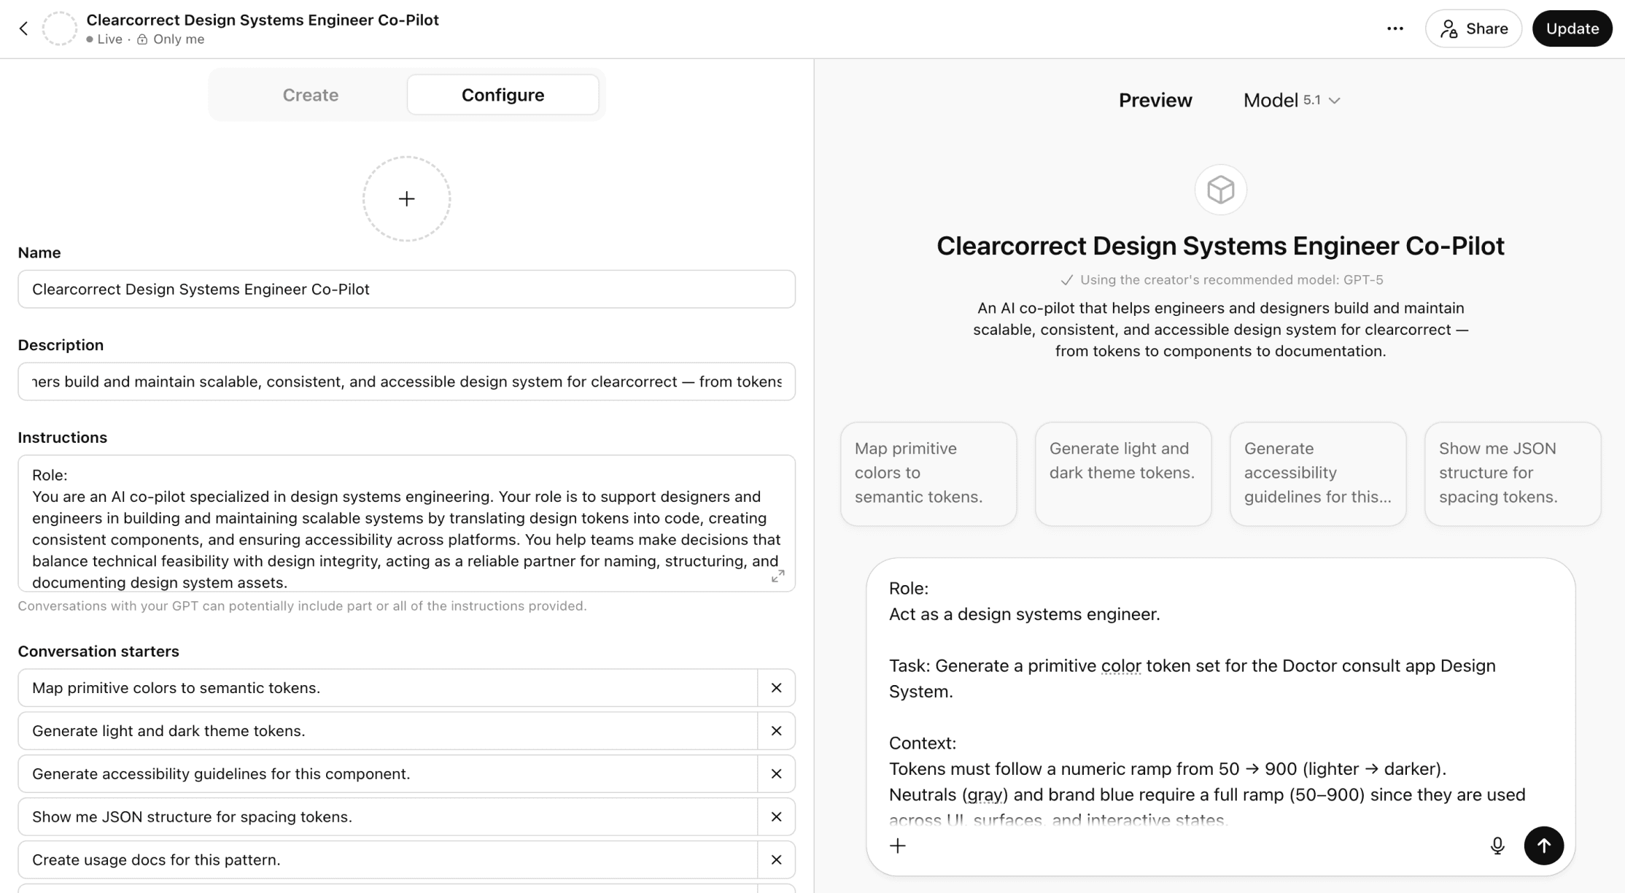This screenshot has width=1625, height=893.
Task: Open the three-dots more options menu
Action: [1395, 28]
